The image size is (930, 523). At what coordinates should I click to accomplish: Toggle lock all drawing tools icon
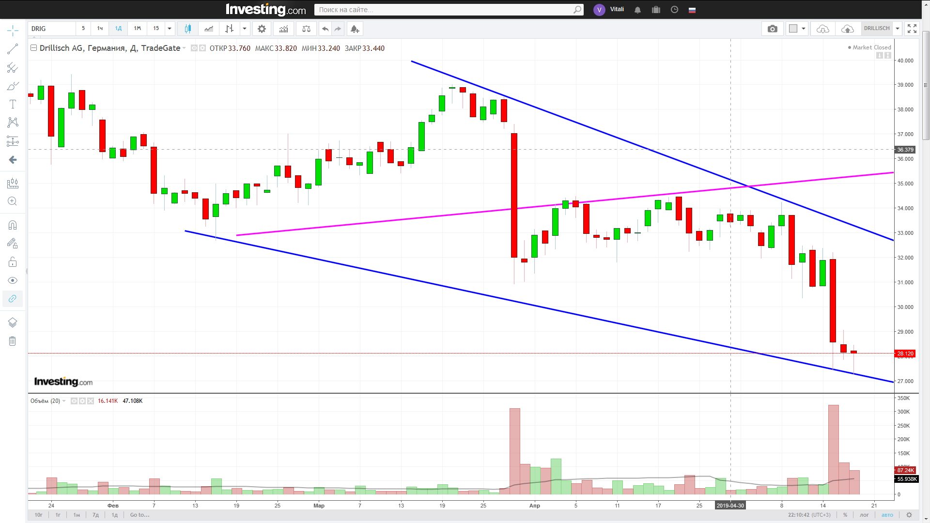(13, 262)
